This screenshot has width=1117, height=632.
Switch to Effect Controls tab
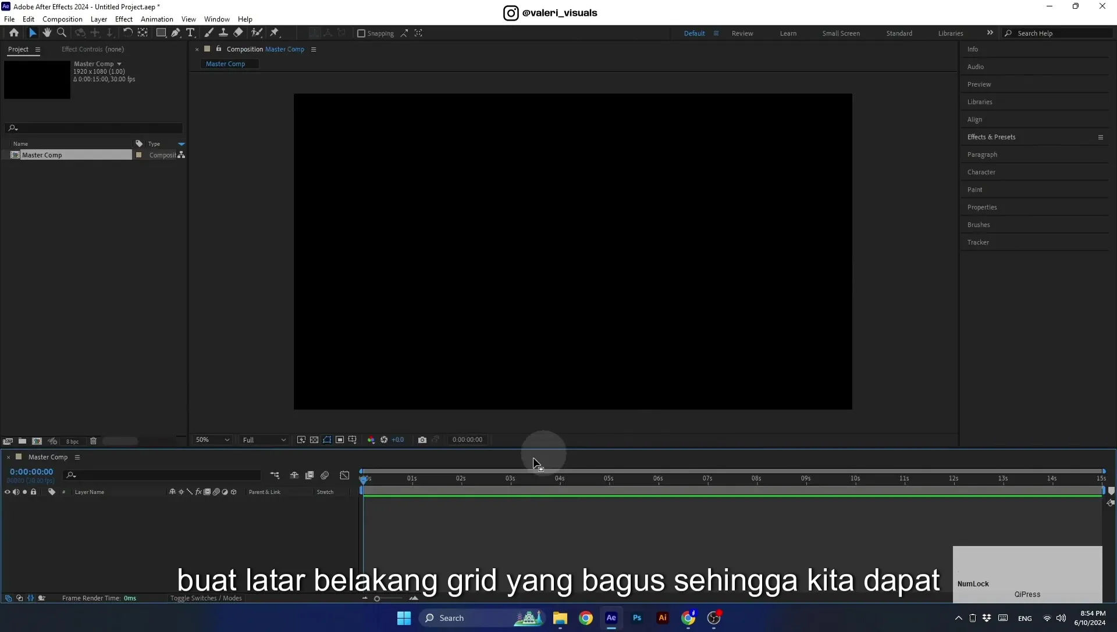pos(93,49)
